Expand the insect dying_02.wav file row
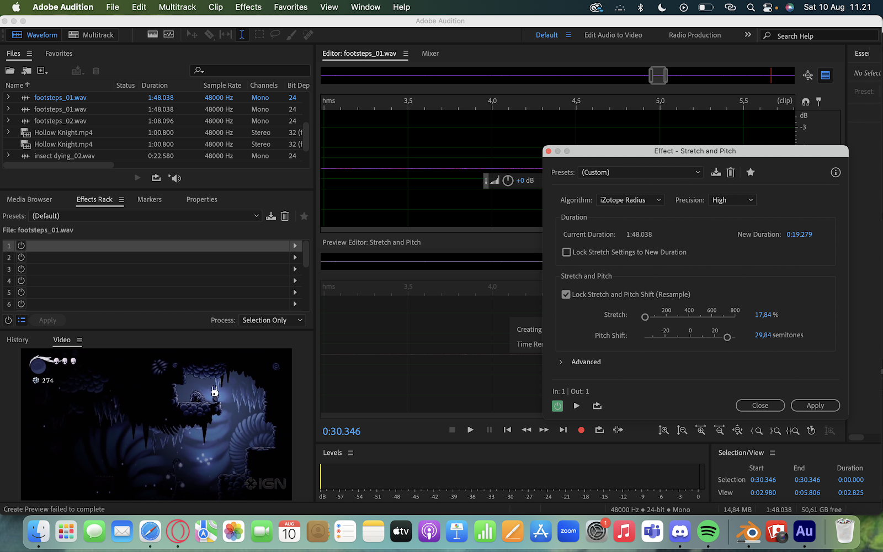 [x=8, y=156]
